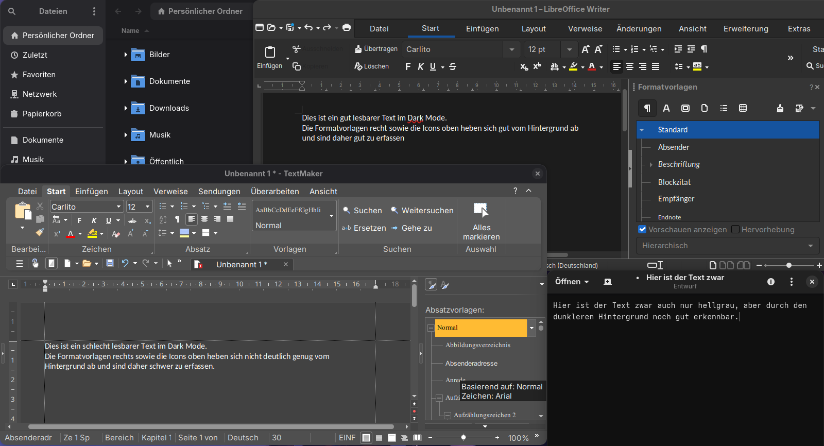Expand Beschriftung style tree item

[x=651, y=164]
